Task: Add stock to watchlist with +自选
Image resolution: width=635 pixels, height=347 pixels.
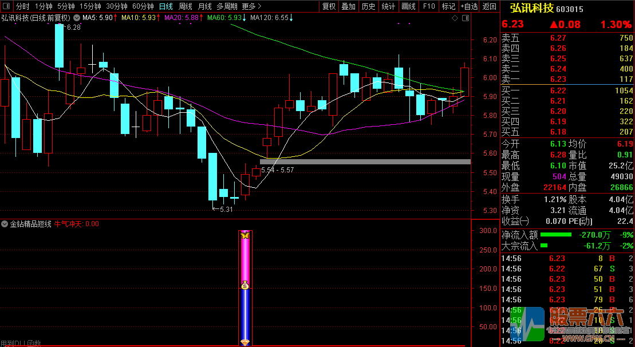Action: (x=469, y=7)
